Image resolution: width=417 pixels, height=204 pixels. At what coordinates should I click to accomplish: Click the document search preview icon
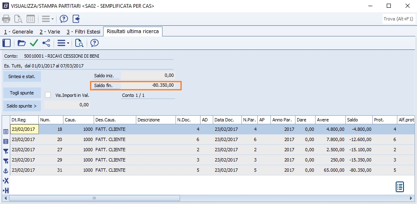click(x=79, y=43)
